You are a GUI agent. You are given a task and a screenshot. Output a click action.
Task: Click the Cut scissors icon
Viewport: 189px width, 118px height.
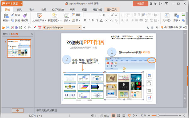(13, 15)
